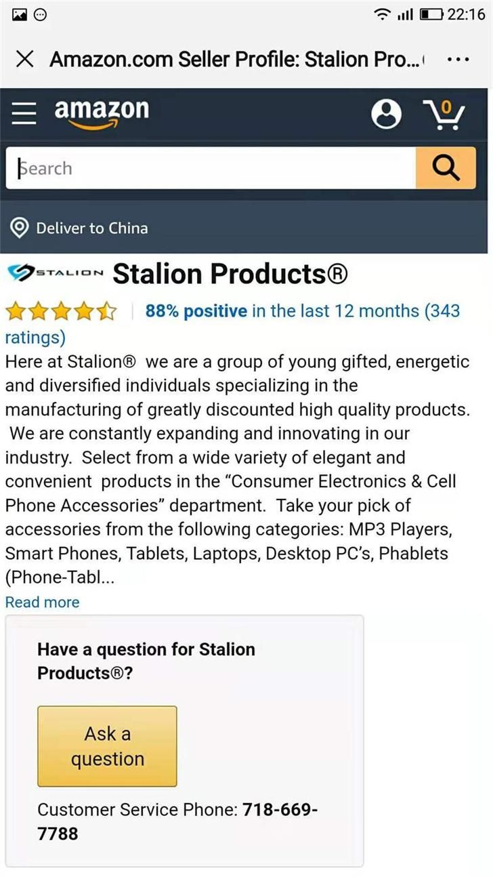Close the browser page with X

pyautogui.click(x=24, y=59)
